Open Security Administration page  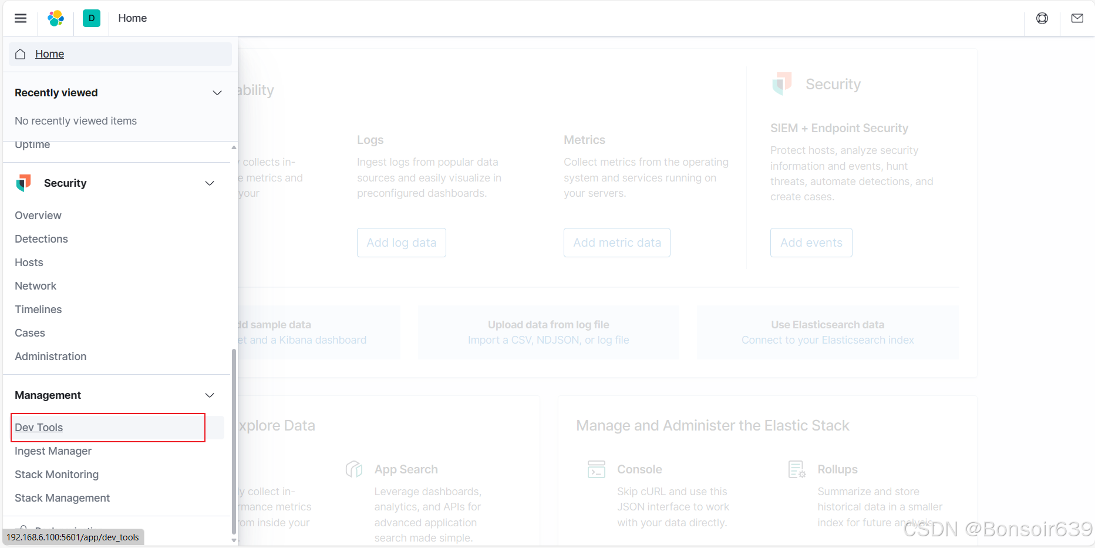[x=50, y=357]
